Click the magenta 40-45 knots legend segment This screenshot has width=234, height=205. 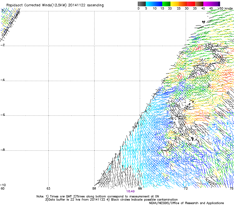[x=207, y=4]
